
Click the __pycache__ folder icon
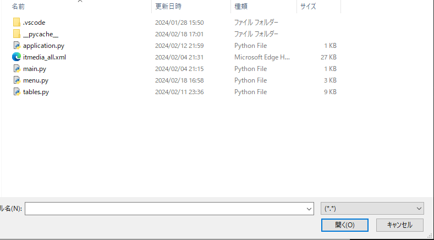tap(17, 34)
